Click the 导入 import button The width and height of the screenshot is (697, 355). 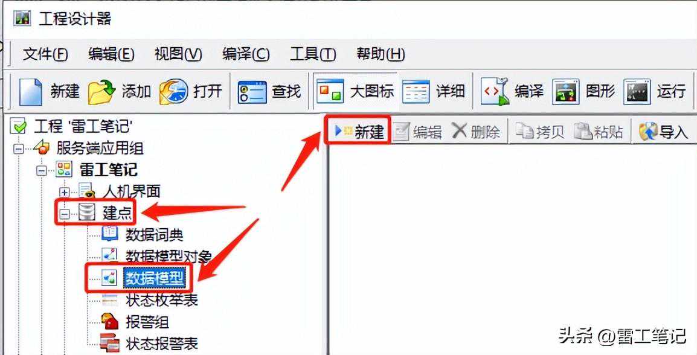[663, 132]
